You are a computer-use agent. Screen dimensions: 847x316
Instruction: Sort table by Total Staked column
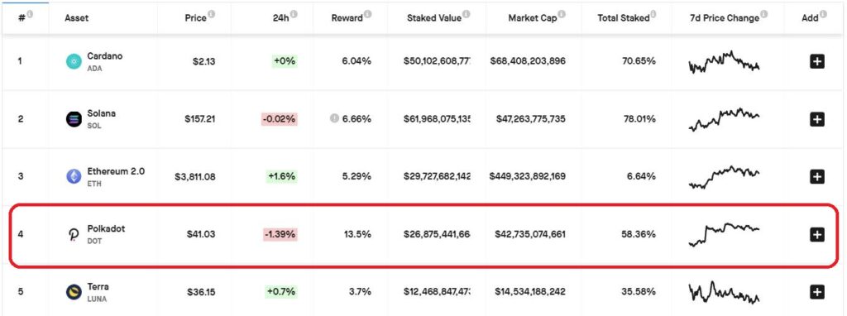tap(624, 18)
